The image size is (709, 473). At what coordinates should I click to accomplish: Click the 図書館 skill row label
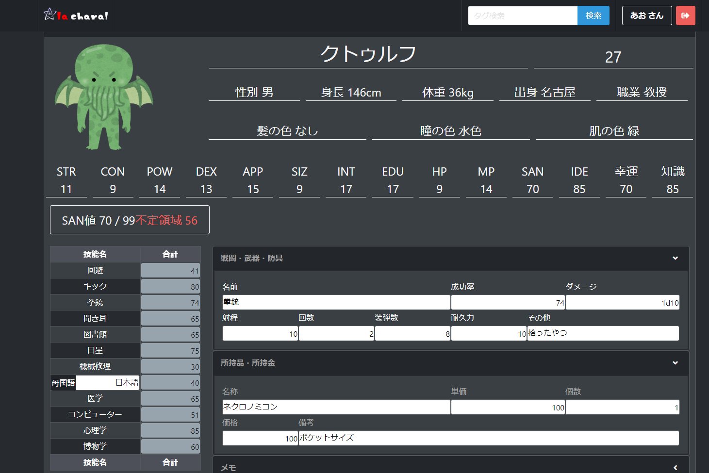95,334
